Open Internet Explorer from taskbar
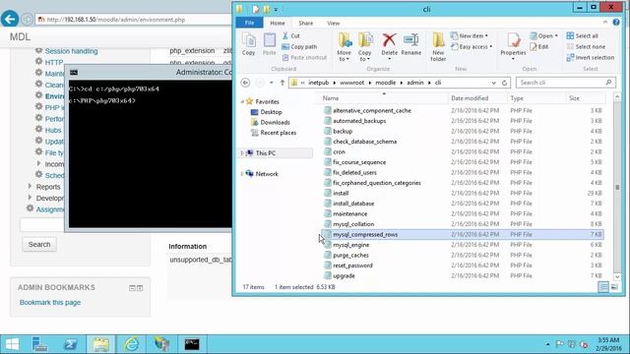The width and height of the screenshot is (630, 354). click(x=131, y=344)
